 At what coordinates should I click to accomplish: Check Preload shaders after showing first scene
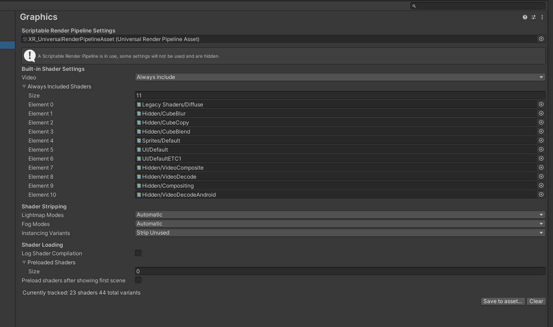[x=138, y=280]
